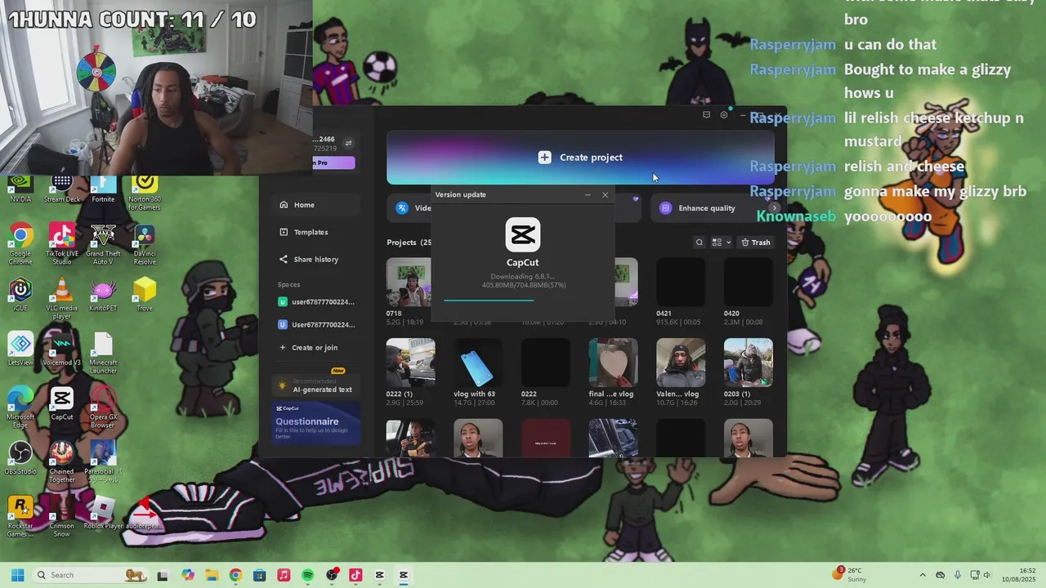Viewport: 1046px width, 588px height.
Task: Click the projects search magnifier icon
Action: (700, 243)
